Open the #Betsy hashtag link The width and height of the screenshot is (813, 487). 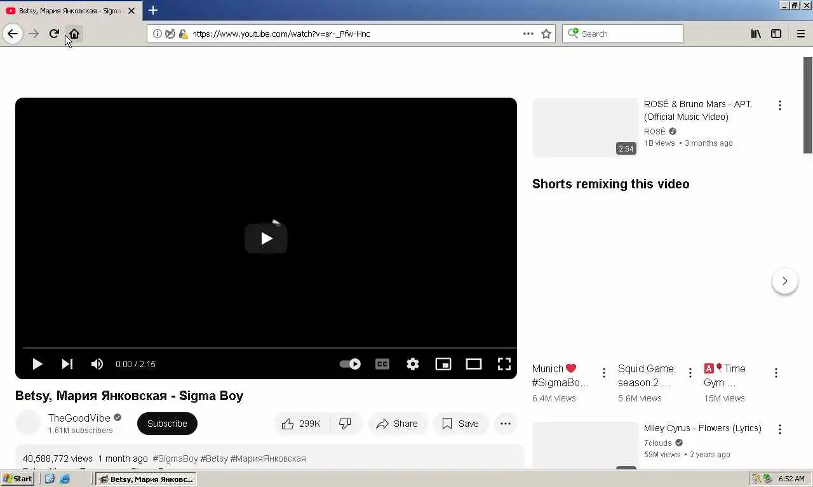[214, 458]
